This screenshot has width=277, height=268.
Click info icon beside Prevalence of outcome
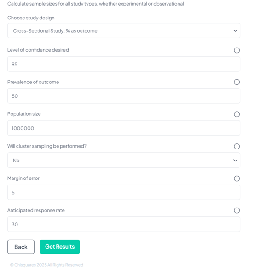tap(237, 82)
